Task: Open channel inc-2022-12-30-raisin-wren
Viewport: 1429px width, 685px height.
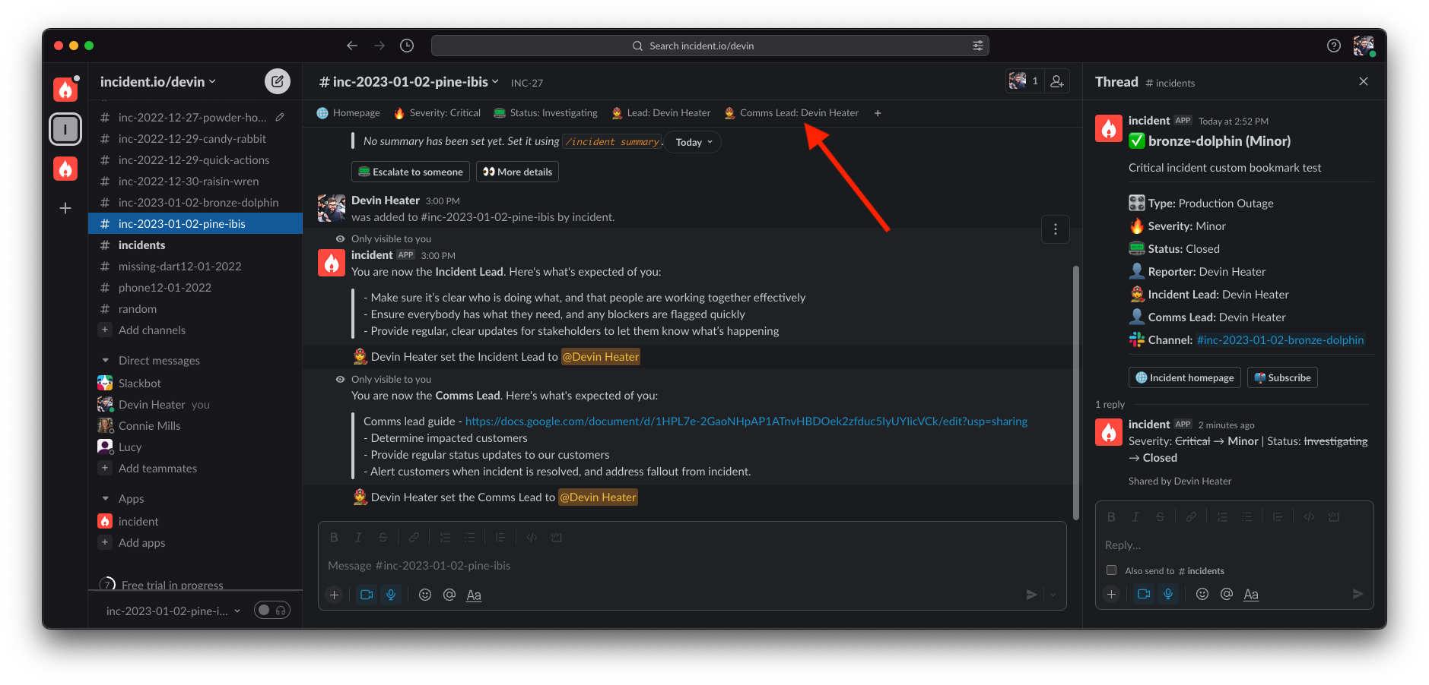Action: (195, 181)
